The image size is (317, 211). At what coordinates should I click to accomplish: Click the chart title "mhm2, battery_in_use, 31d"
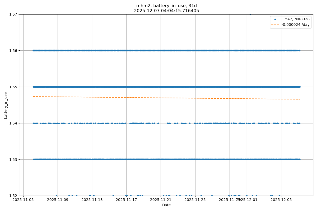(166, 6)
